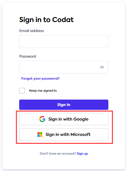
Task: Click the red highlight border around social buttons
Action: tap(64, 111)
